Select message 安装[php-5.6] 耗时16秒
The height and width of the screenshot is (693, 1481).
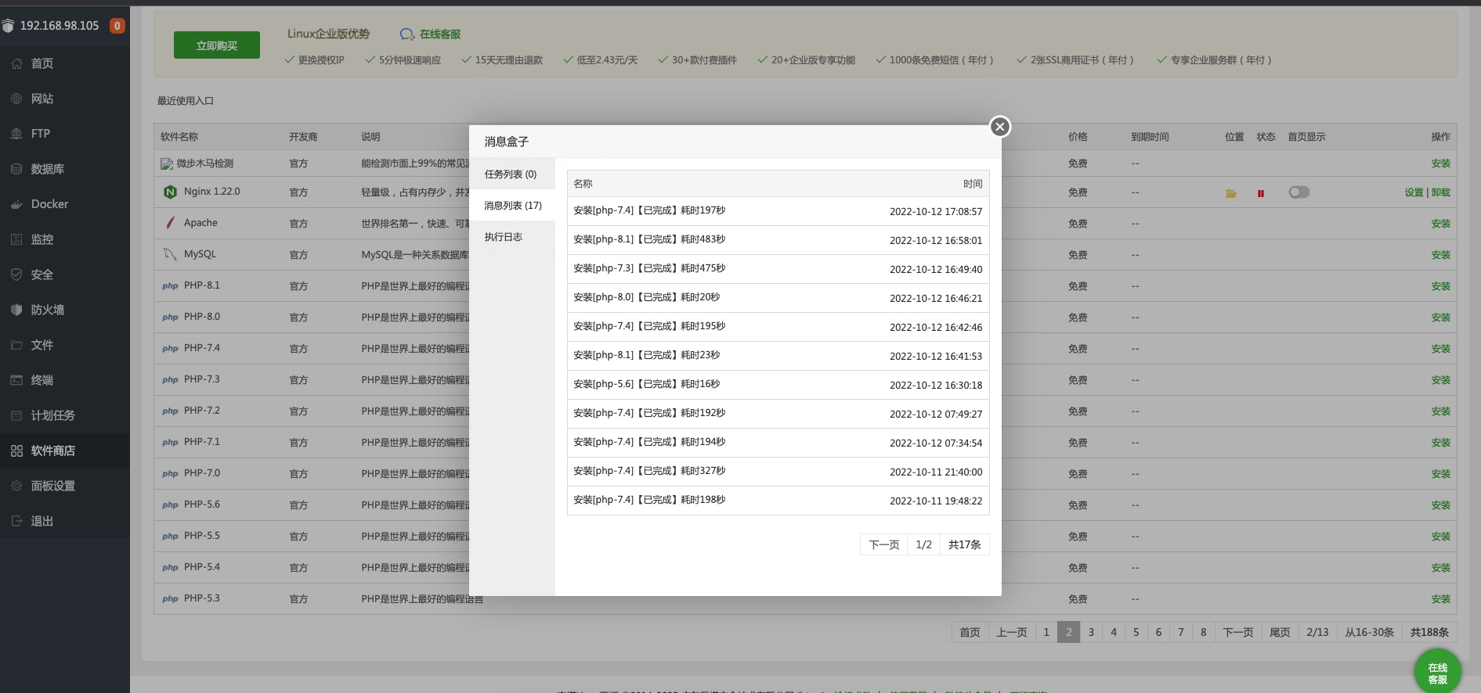pyautogui.click(x=646, y=384)
